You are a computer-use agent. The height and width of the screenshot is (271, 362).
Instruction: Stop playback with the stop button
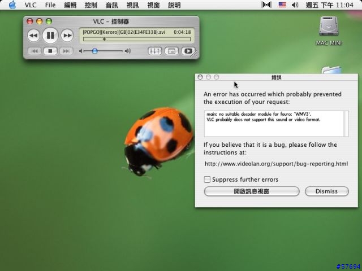pyautogui.click(x=50, y=51)
